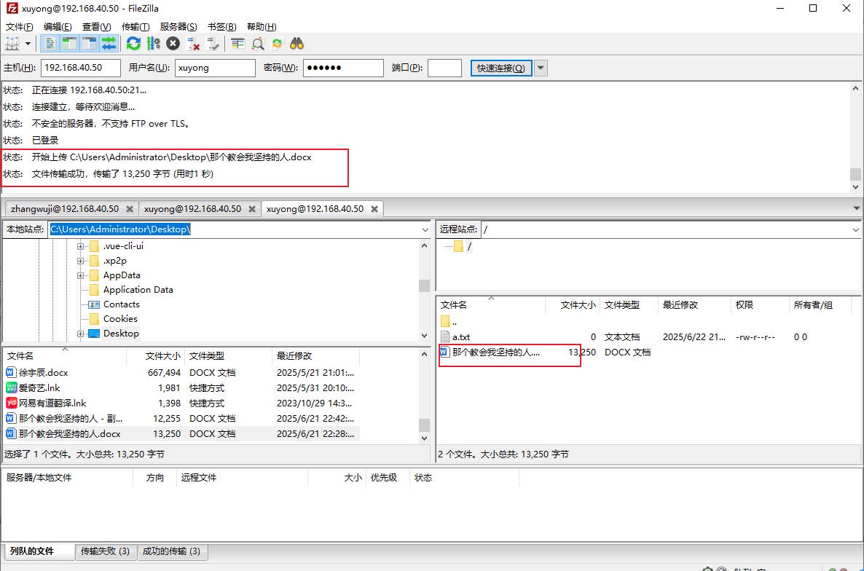
Task: Click the process queue icon
Action: [153, 44]
